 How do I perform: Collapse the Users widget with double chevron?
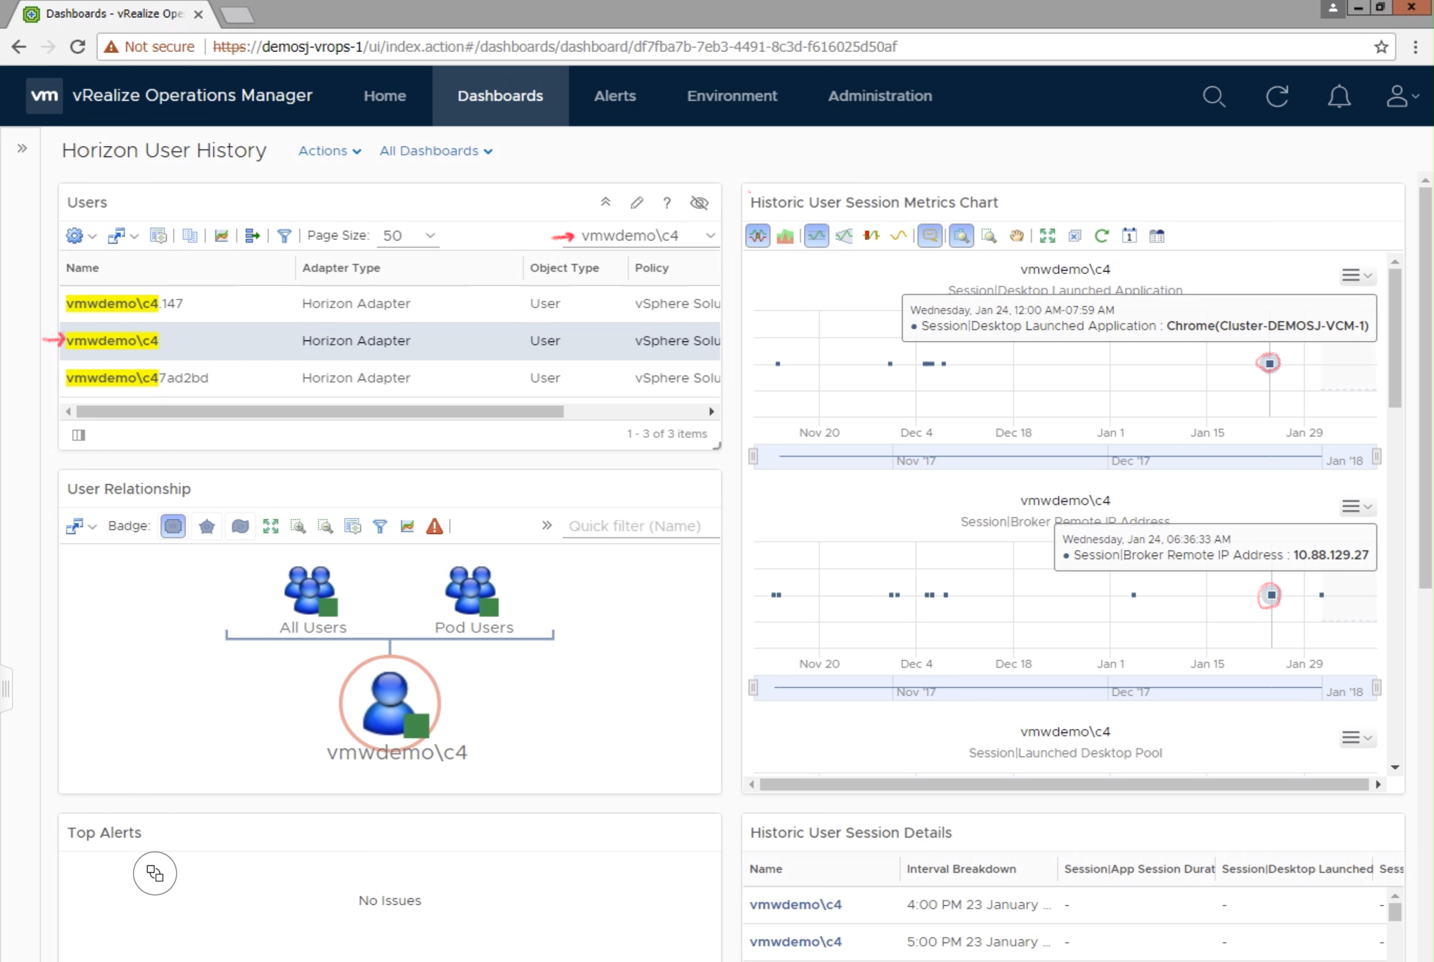(x=605, y=203)
